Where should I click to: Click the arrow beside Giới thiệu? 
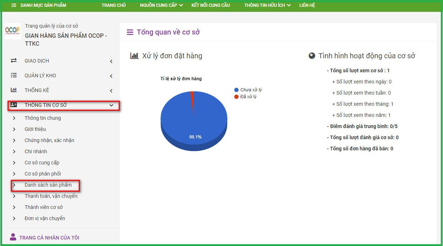point(14,129)
